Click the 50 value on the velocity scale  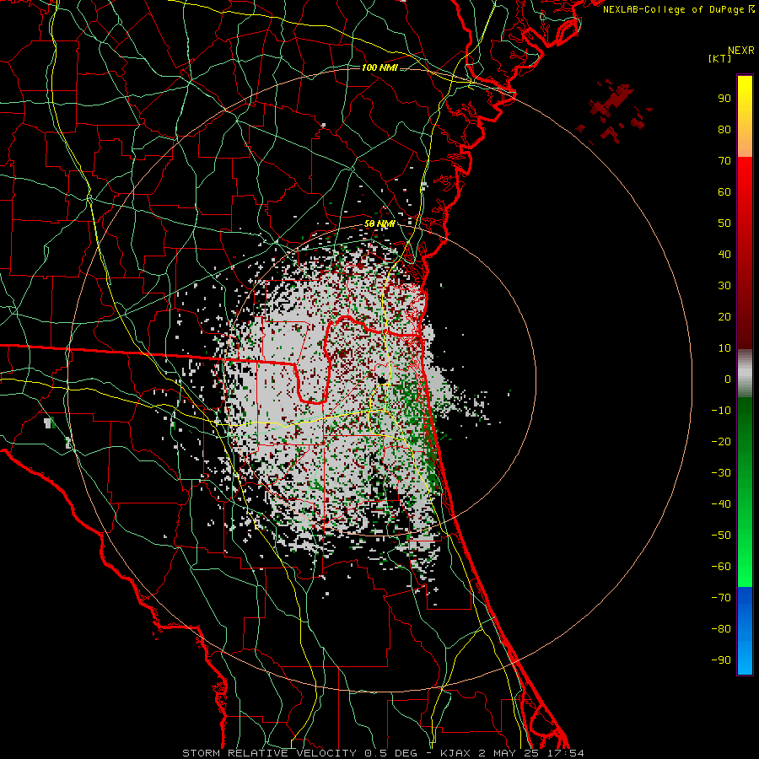coord(724,223)
